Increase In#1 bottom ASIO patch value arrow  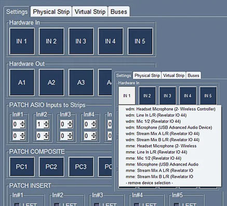22,134
